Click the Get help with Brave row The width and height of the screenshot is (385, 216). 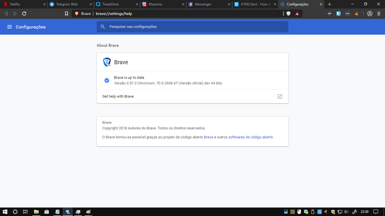pos(192,96)
